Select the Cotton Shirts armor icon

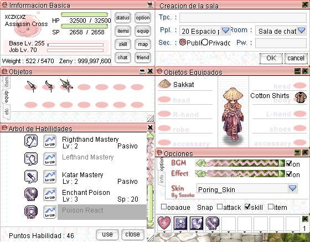point(301,97)
